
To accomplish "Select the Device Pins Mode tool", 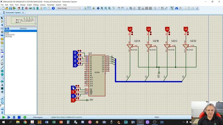I will [x=2, y=46].
